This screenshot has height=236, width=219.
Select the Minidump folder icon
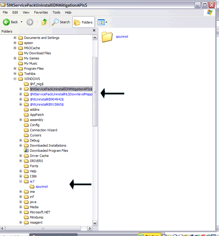point(26,217)
